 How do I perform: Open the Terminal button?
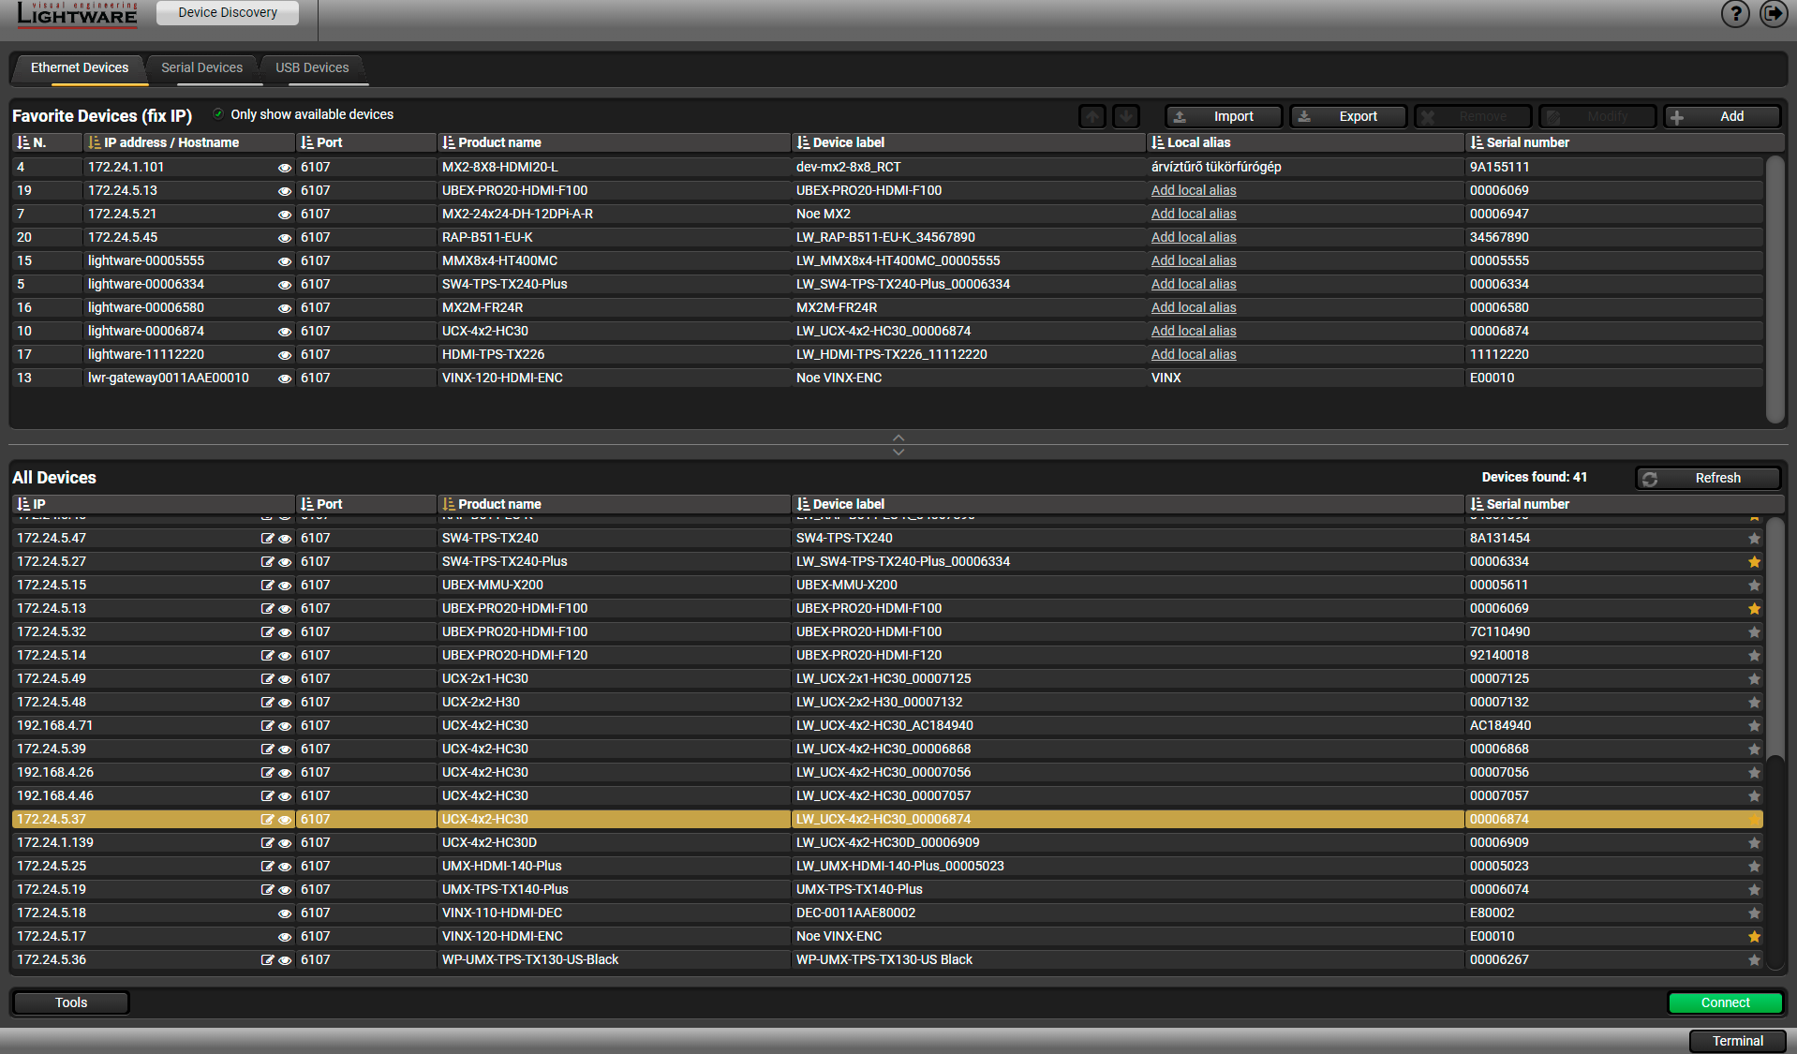[1738, 1041]
